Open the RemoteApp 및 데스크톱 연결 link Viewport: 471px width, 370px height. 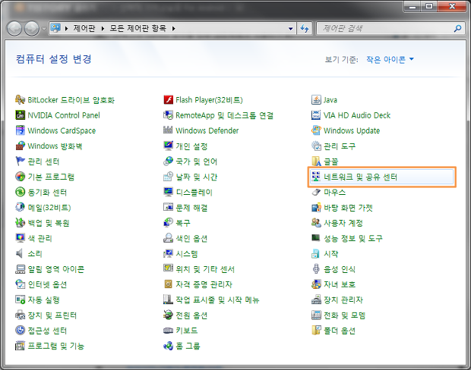[x=224, y=115]
